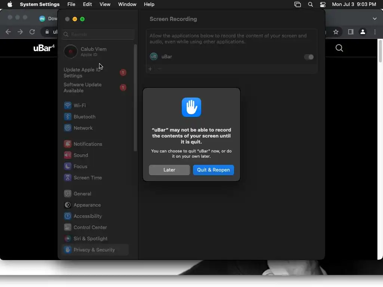Click the sidebar scrollbar in System Settings

click(135, 98)
